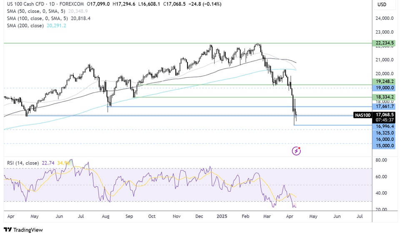402x237 pixels.
Task: Click the SMA 100 indicator legend
Action: (37, 18)
